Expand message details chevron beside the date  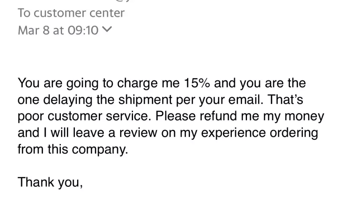click(107, 30)
